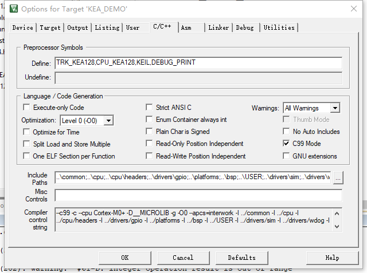Click the Misc Controls input field
367x273 pixels.
click(x=198, y=195)
